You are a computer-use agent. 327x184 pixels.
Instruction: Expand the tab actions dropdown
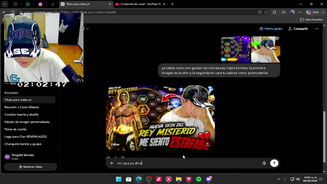pos(5,4)
